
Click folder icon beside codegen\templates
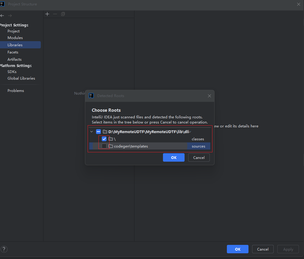pos(111,146)
